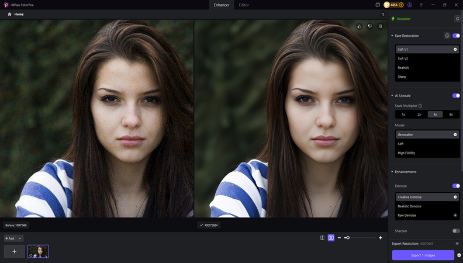
Task: Click the Export 1 images button
Action: pyautogui.click(x=423, y=255)
